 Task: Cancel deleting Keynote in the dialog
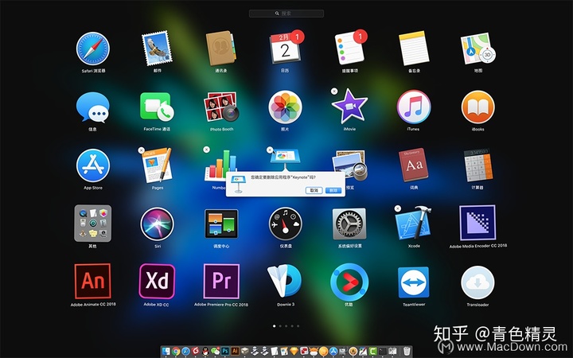coord(314,190)
